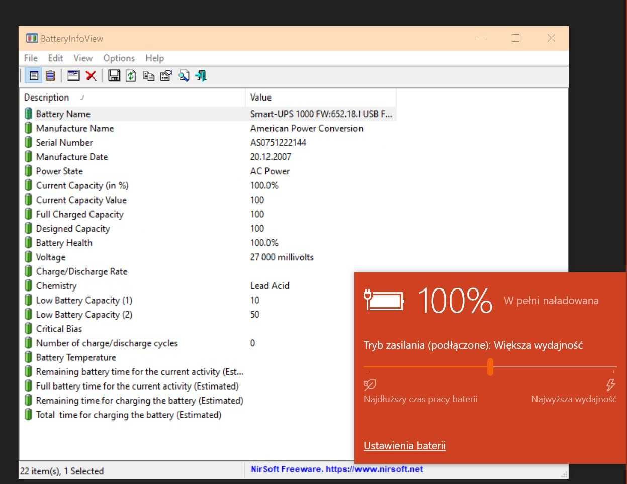Click the W pełni naładowana status text
Screen dimensions: 627x484
[x=551, y=301]
